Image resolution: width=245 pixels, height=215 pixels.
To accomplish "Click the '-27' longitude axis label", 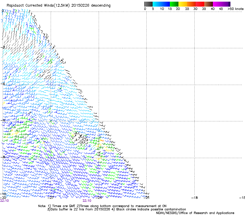I will 50,198.
